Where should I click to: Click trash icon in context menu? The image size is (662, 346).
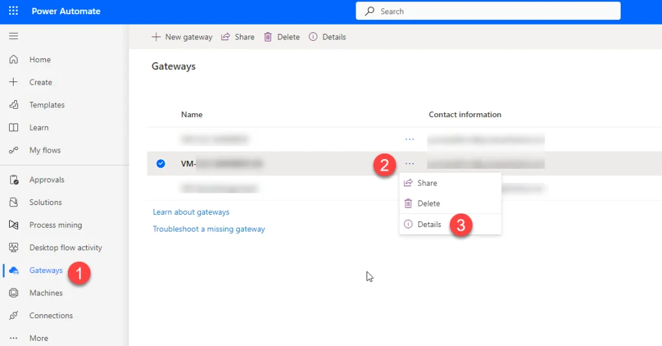[408, 204]
